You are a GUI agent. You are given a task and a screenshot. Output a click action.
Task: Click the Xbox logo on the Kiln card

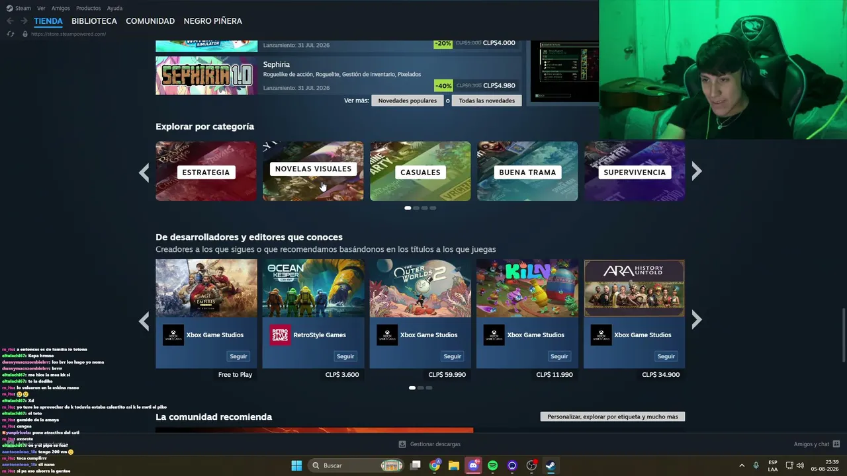pos(494,335)
